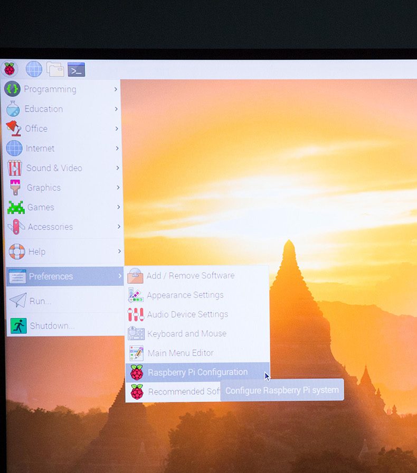Open Recommended Software entry
The image size is (417, 473).
coord(173,392)
